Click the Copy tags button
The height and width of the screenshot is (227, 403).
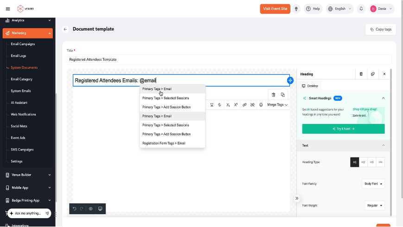pos(381,29)
